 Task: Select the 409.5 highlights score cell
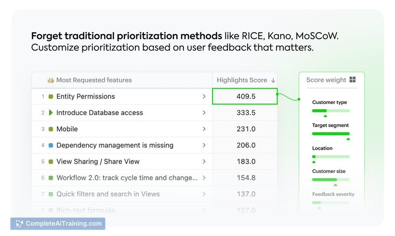[245, 96]
